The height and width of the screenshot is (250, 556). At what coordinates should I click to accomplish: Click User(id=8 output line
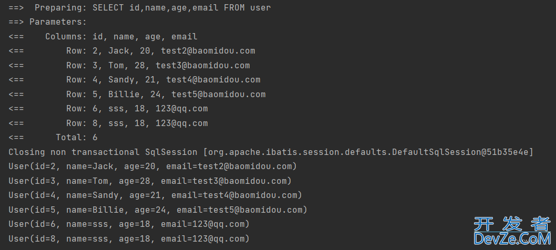click(x=129, y=239)
